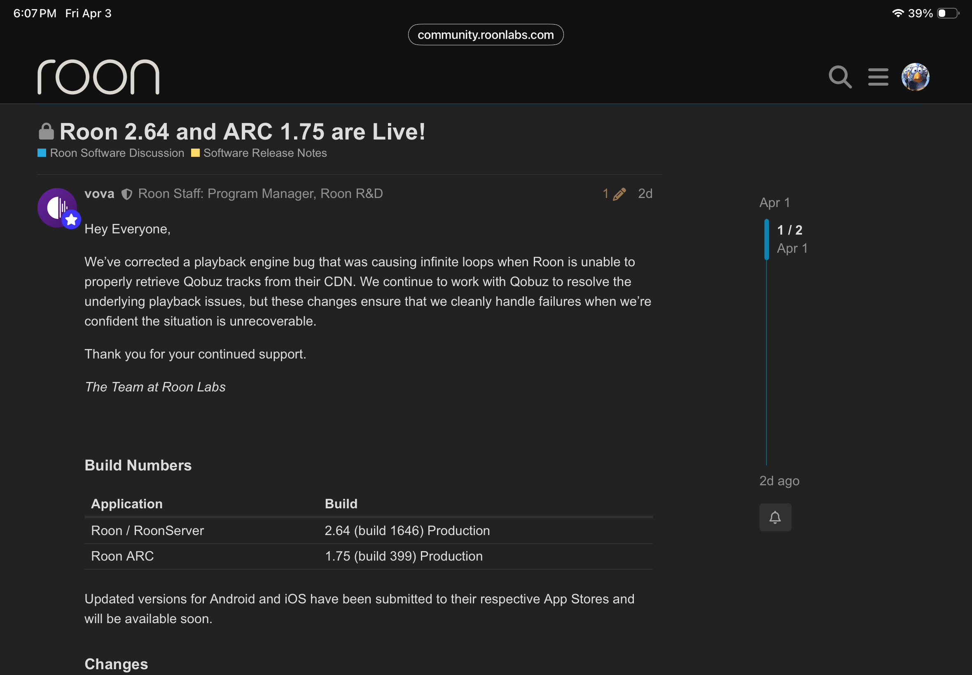Click the topic notification bell button
Viewport: 972px width, 675px height.
click(x=775, y=517)
